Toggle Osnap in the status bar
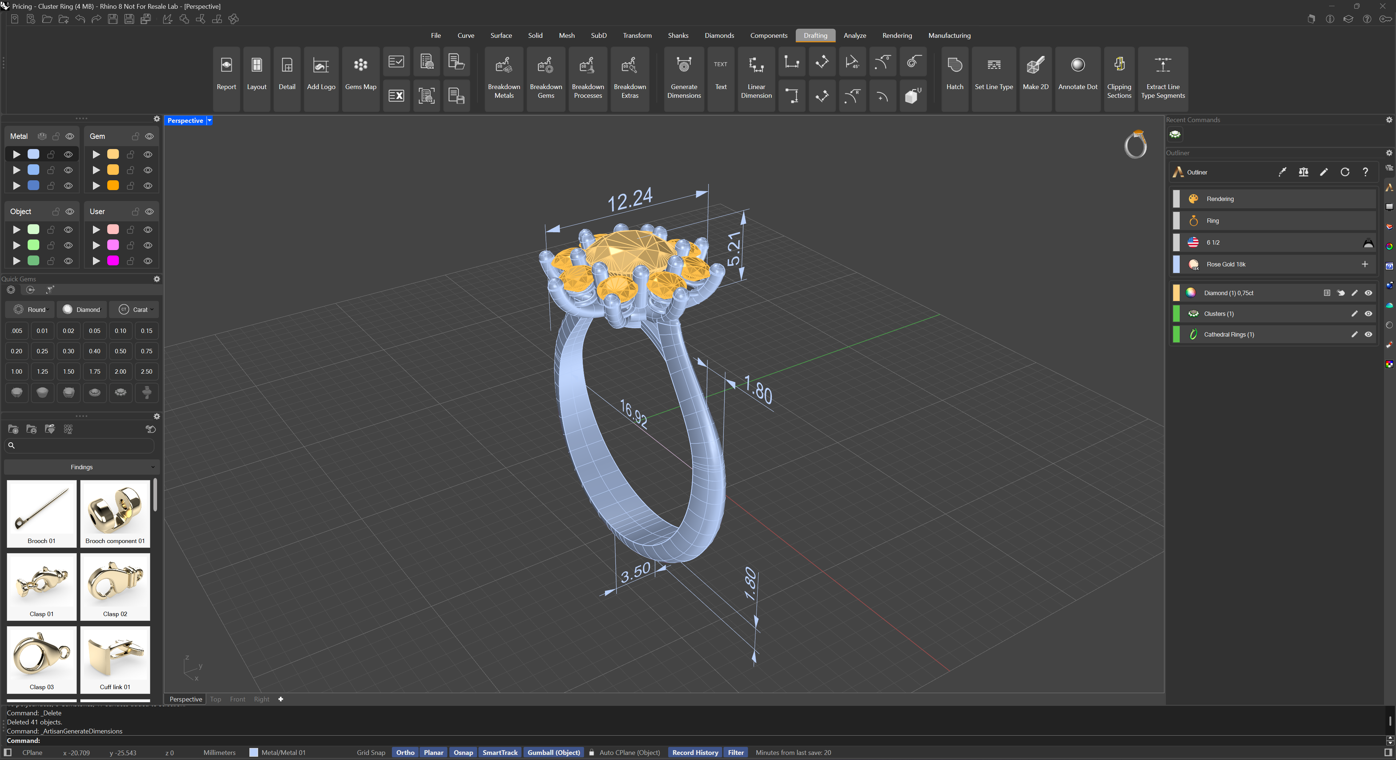Screen dimensions: 1396x760 [463, 752]
